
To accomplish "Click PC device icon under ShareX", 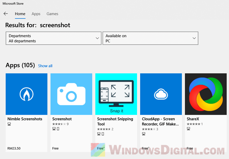I will (x=188, y=129).
